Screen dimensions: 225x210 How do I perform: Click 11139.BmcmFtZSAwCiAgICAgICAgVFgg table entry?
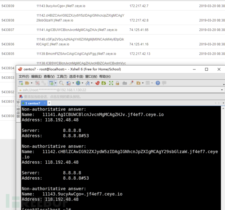click(x=76, y=54)
